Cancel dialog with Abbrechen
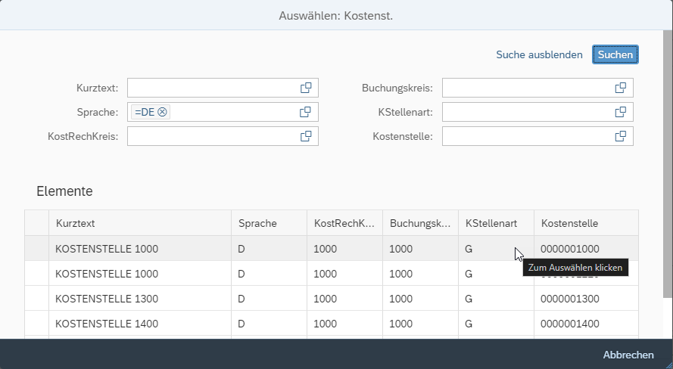 pos(628,355)
